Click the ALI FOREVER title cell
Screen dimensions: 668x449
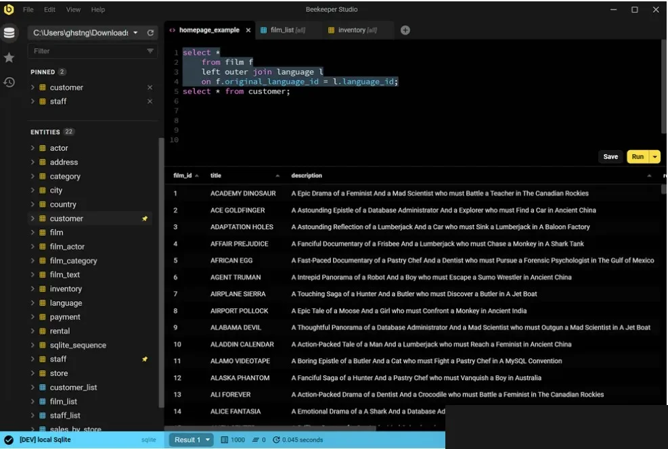pos(230,394)
